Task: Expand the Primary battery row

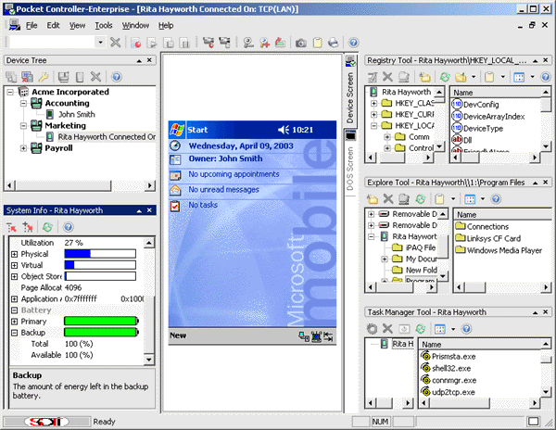Action: tap(14, 322)
